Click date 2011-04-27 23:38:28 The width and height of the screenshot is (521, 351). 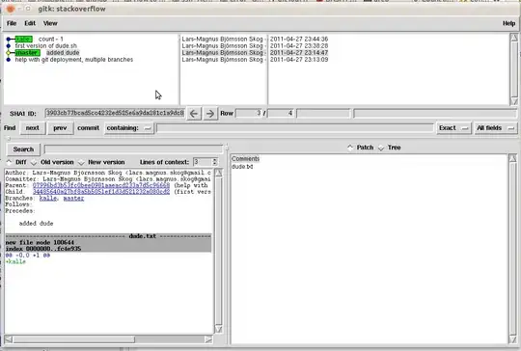(x=299, y=46)
